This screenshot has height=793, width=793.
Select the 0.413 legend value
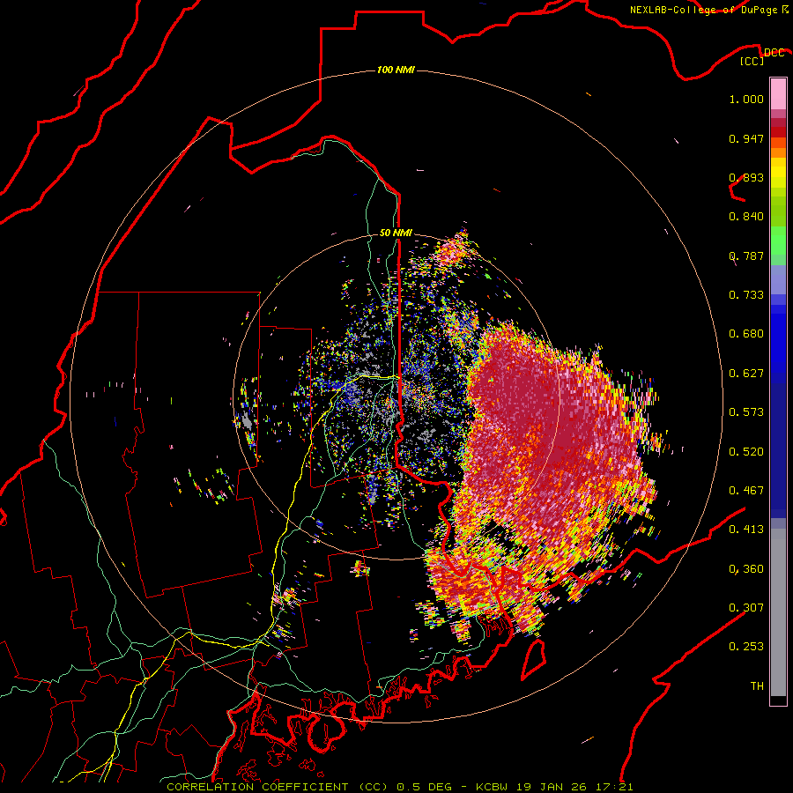[x=746, y=530]
